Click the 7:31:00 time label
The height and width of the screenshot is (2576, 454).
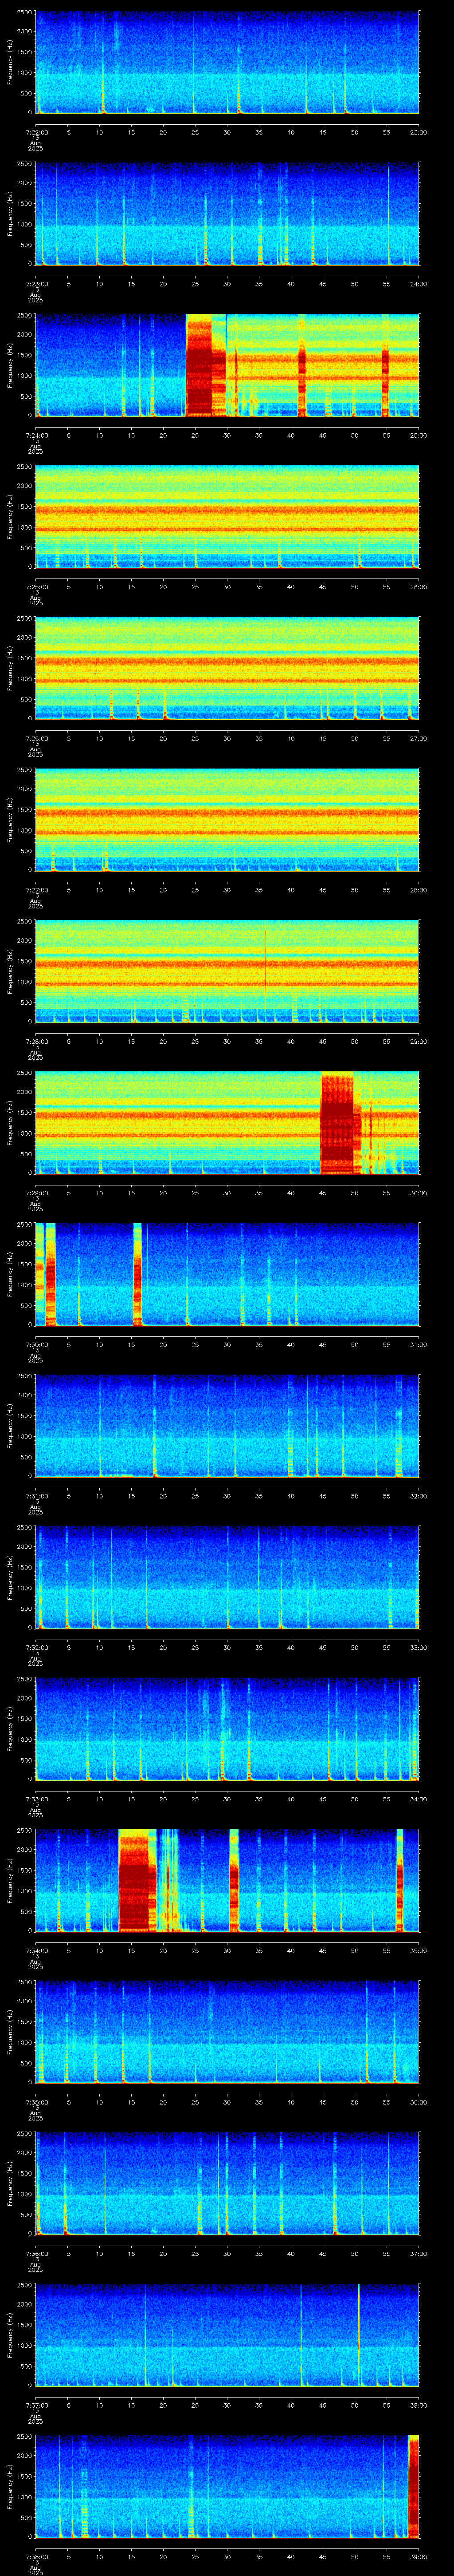point(36,1496)
